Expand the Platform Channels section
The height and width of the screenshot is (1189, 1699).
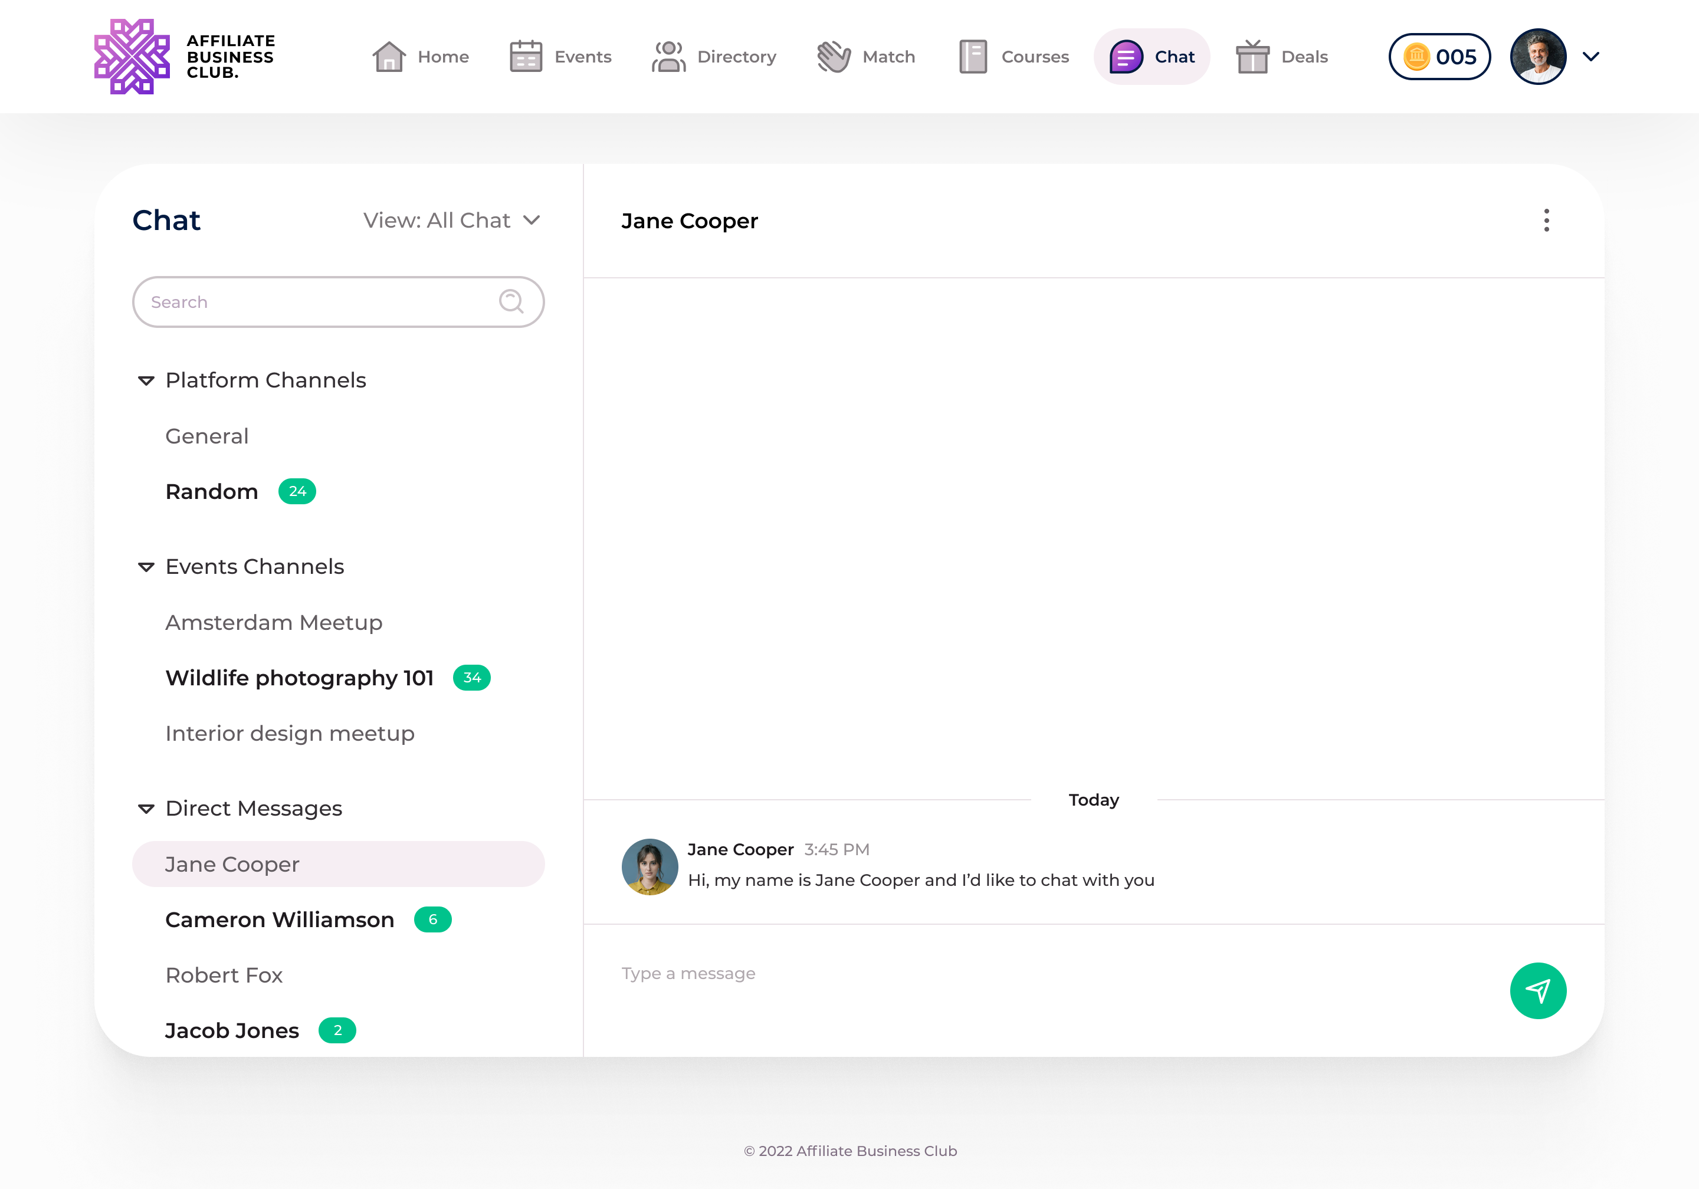pos(147,381)
